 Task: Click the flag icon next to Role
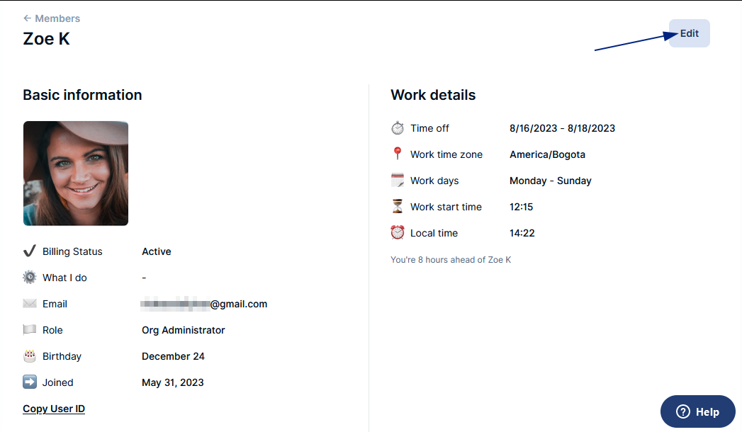30,330
